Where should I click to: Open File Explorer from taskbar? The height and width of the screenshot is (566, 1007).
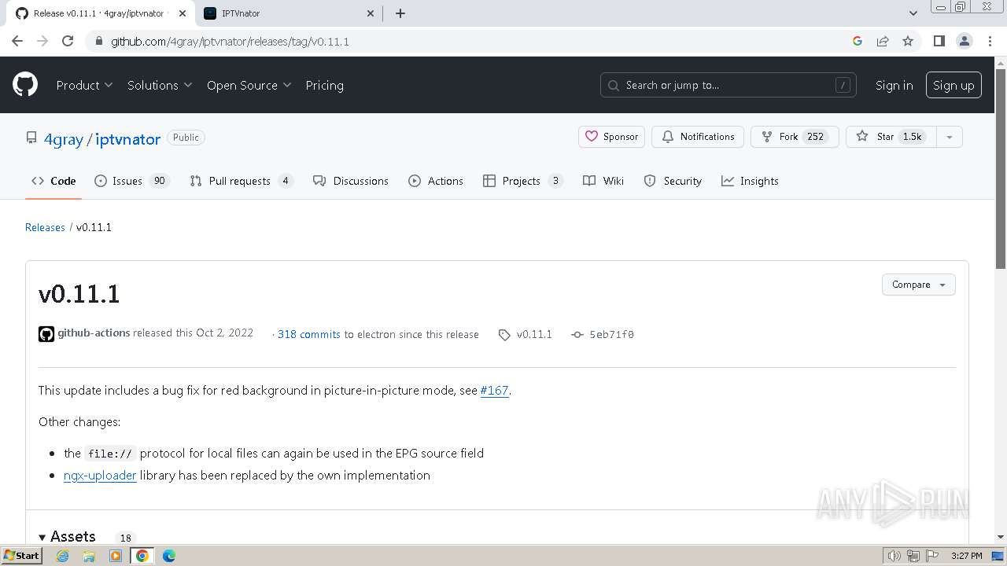coord(89,556)
